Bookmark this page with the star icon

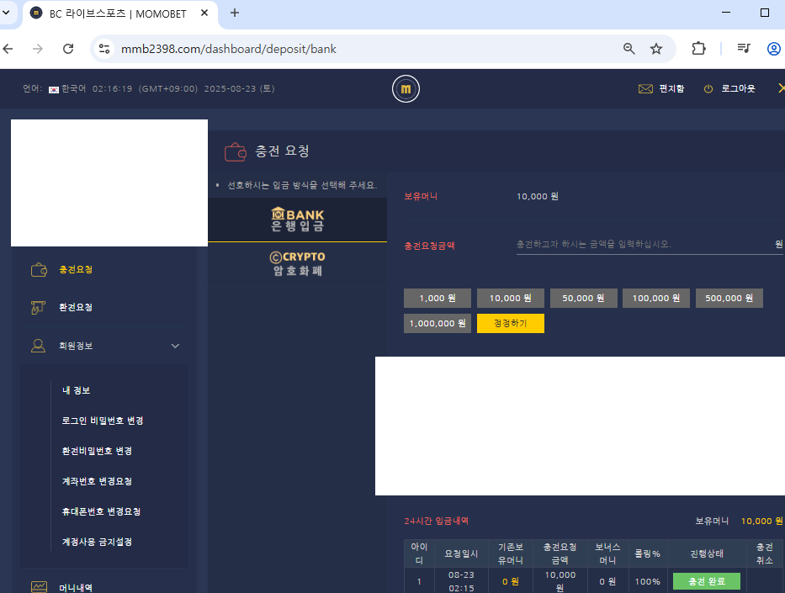656,49
